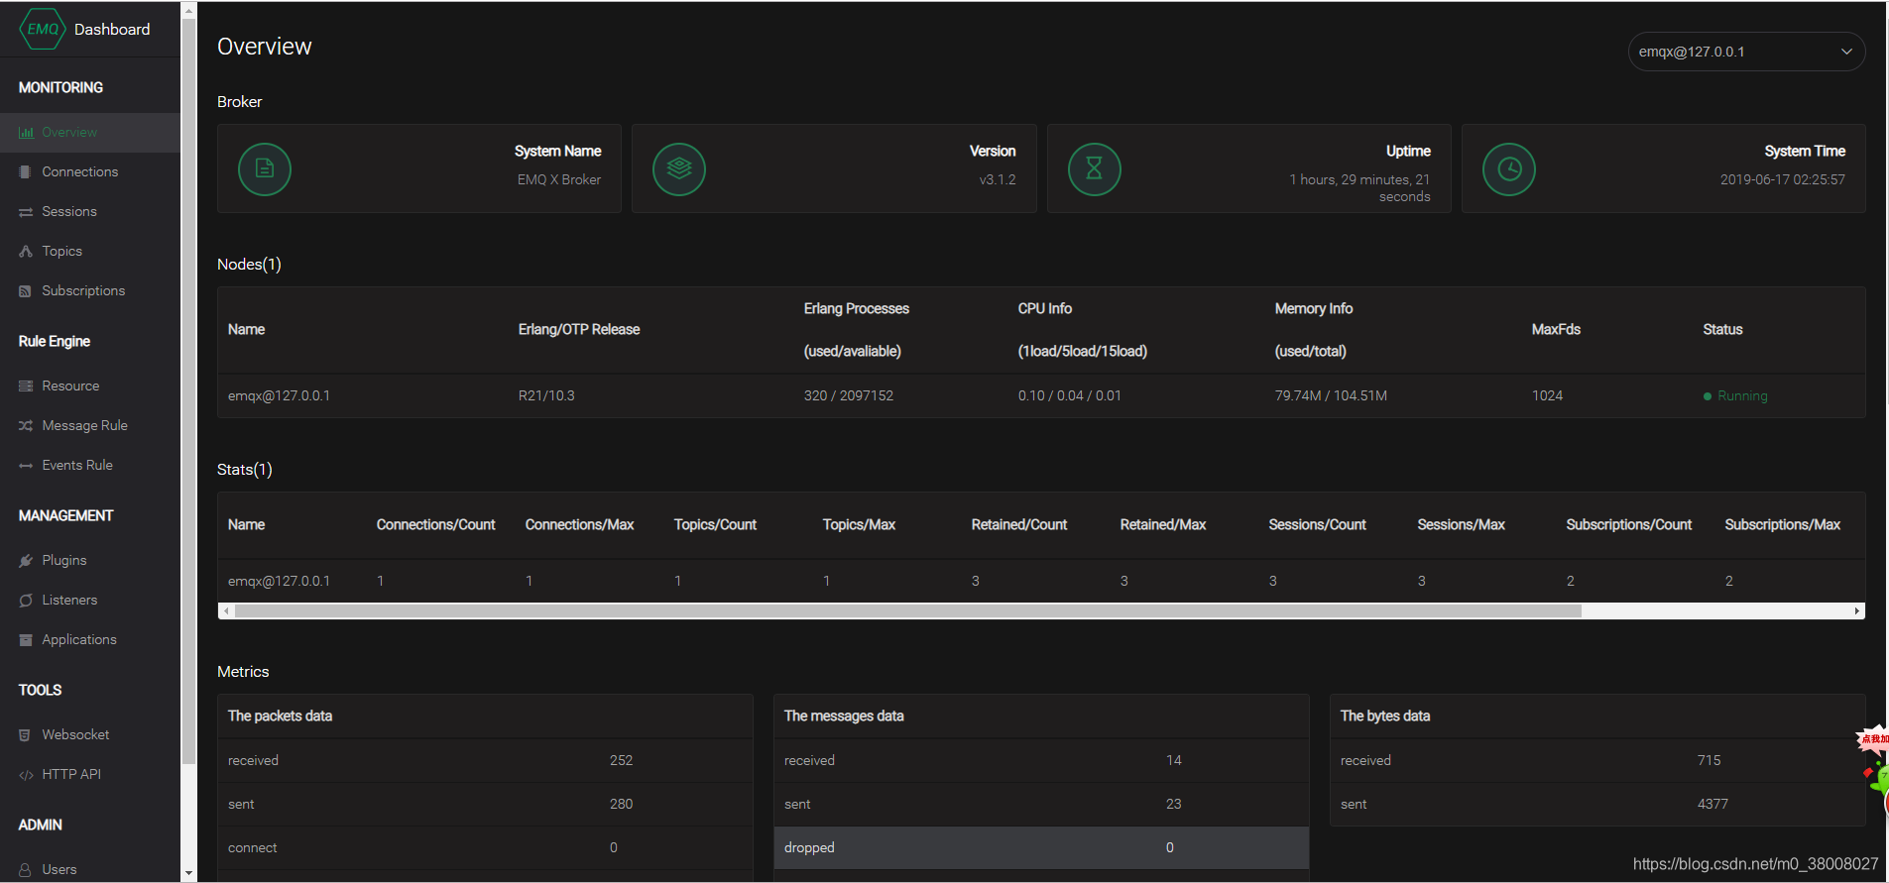1889x883 pixels.
Task: Click the Subscriptions feed icon
Action: click(x=26, y=291)
